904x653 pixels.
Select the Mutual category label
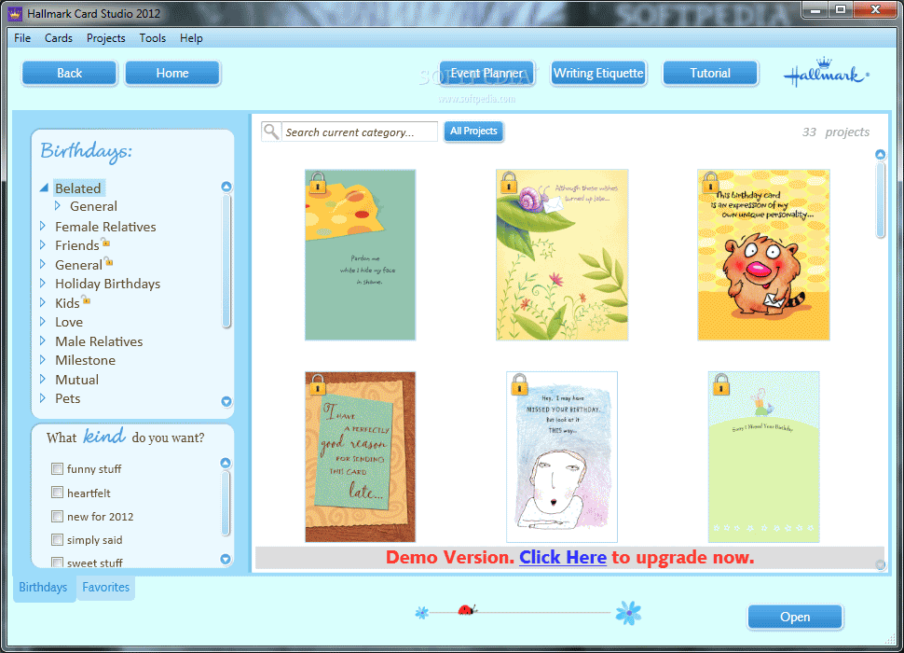pos(76,380)
